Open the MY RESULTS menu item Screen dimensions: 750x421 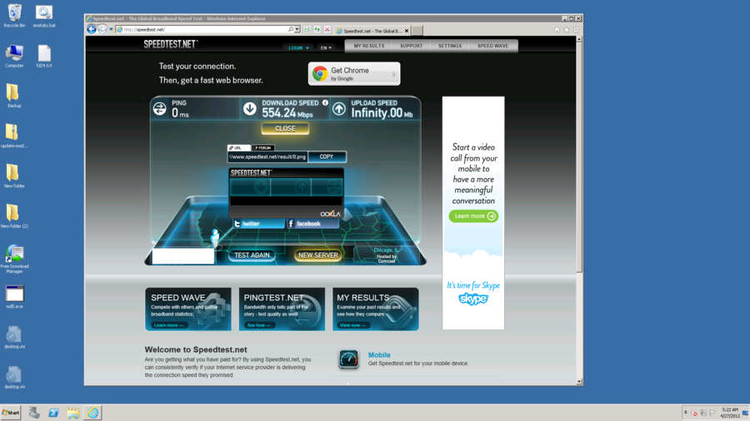point(369,46)
